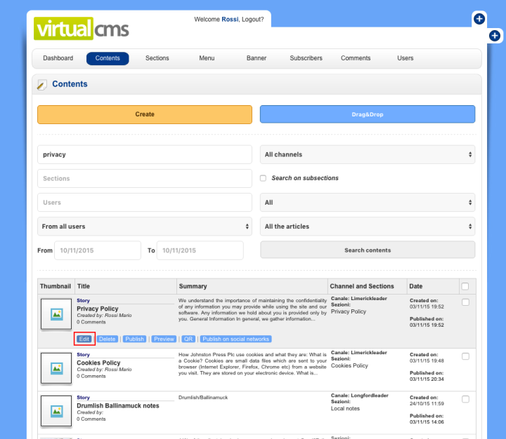Expand the All the articles dropdown
This screenshot has width=506, height=439.
click(368, 227)
